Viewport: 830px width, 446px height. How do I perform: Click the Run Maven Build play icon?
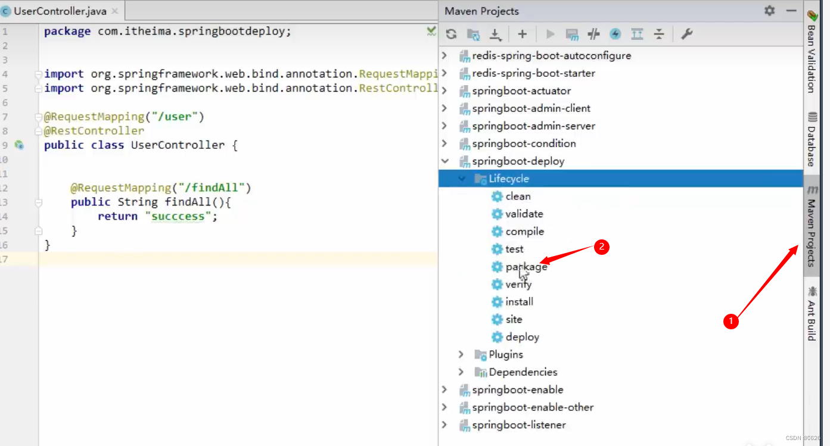[x=550, y=34]
